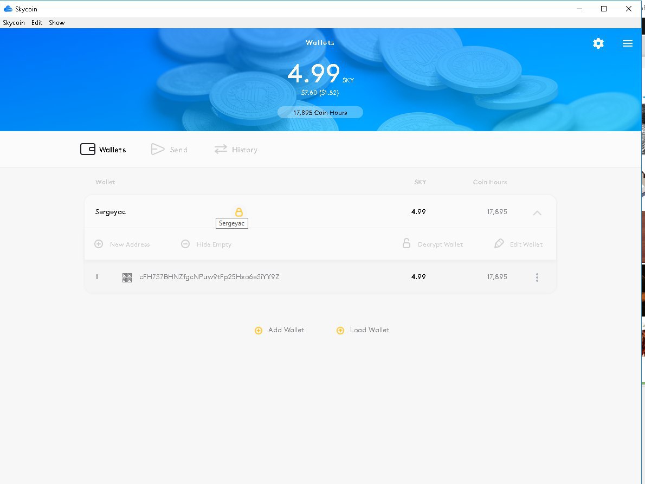Maximize the Skycoin window
645x484 pixels.
coord(603,9)
